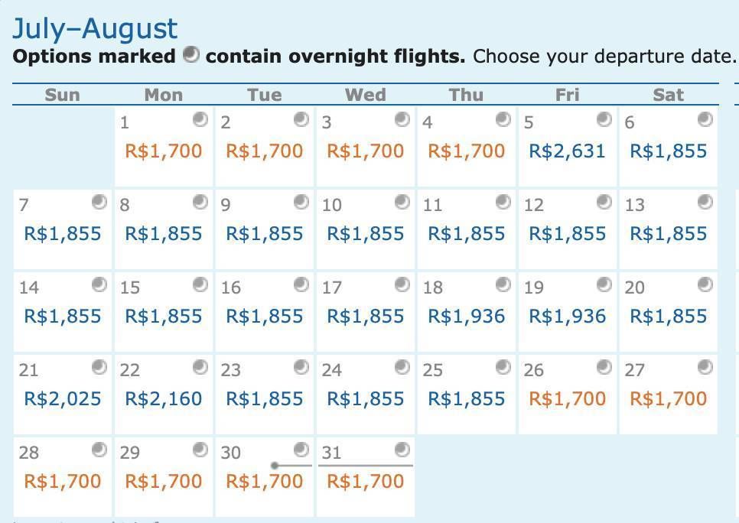Select R$2,160 fare on July 22
The image size is (739, 523).
pyautogui.click(x=164, y=399)
